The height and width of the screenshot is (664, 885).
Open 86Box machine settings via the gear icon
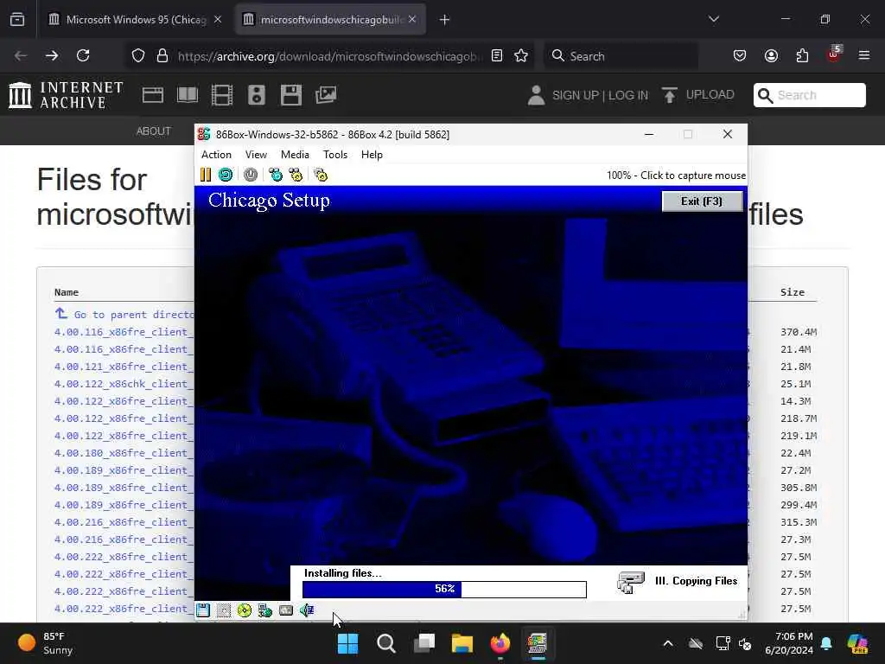point(321,175)
